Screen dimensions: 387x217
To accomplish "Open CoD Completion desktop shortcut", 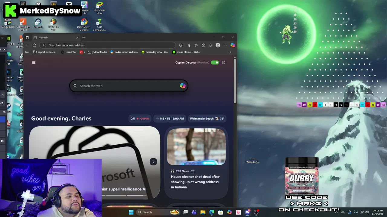I will click(99, 25).
